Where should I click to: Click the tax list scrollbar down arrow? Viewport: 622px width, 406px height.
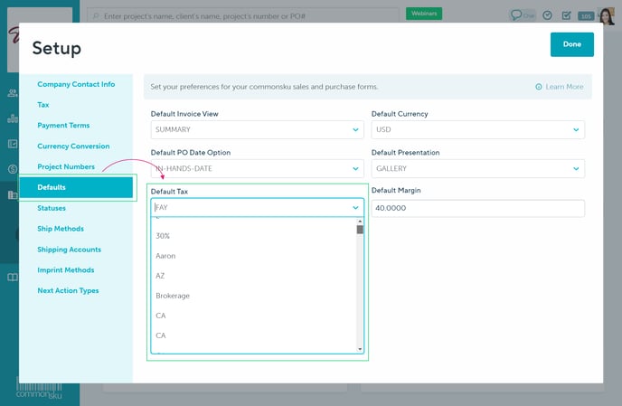point(360,349)
